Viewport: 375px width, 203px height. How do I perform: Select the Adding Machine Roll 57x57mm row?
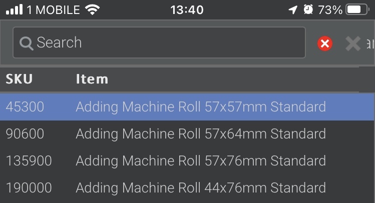(187, 107)
